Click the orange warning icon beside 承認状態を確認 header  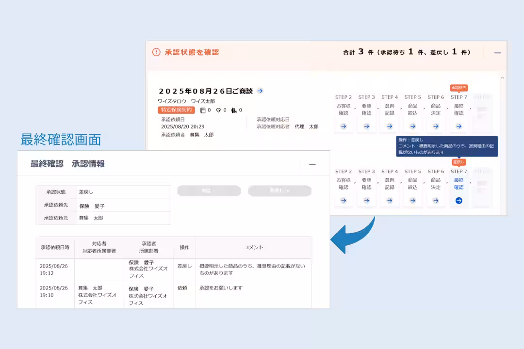[156, 51]
